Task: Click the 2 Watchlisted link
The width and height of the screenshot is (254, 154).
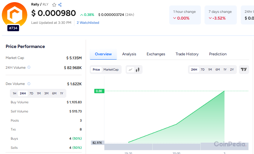Action: tap(88, 23)
